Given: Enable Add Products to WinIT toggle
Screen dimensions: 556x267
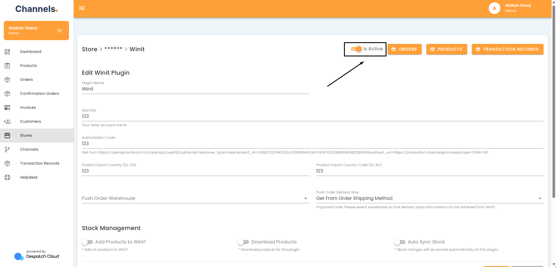Looking at the screenshot, I should (x=87, y=242).
